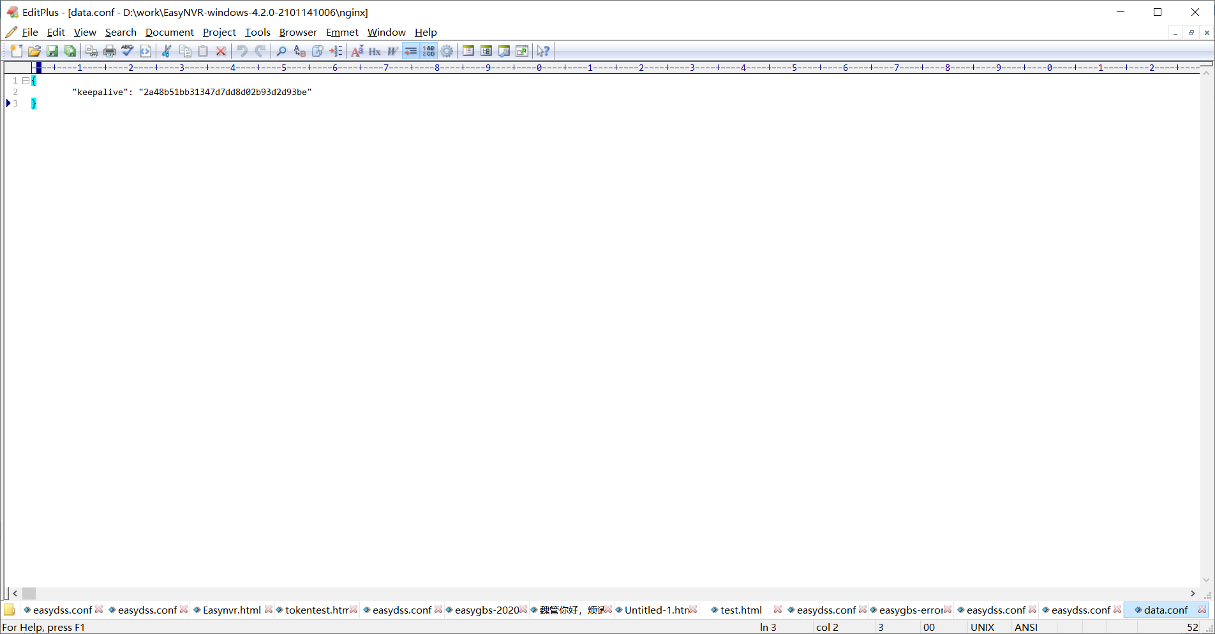Viewport: 1215px width, 634px height.
Task: Create a new document with the New icon
Action: point(17,51)
